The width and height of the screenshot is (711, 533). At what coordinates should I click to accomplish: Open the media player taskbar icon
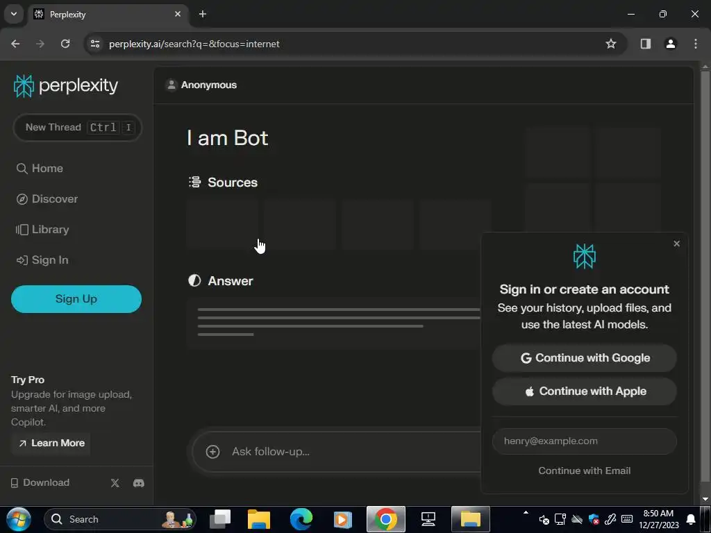(343, 519)
